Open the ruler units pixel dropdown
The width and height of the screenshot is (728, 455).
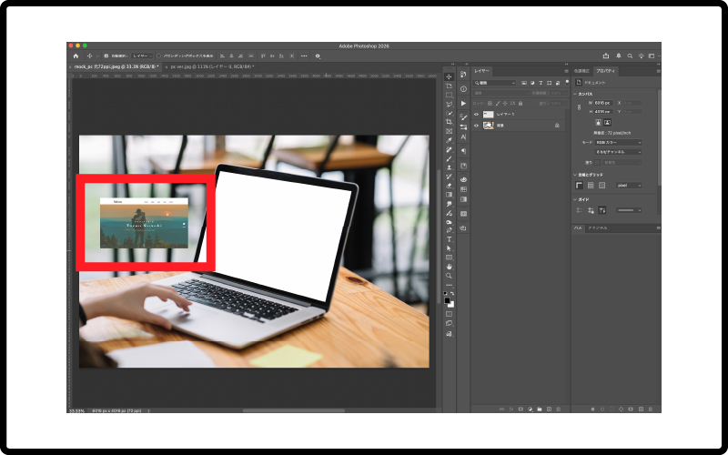629,185
